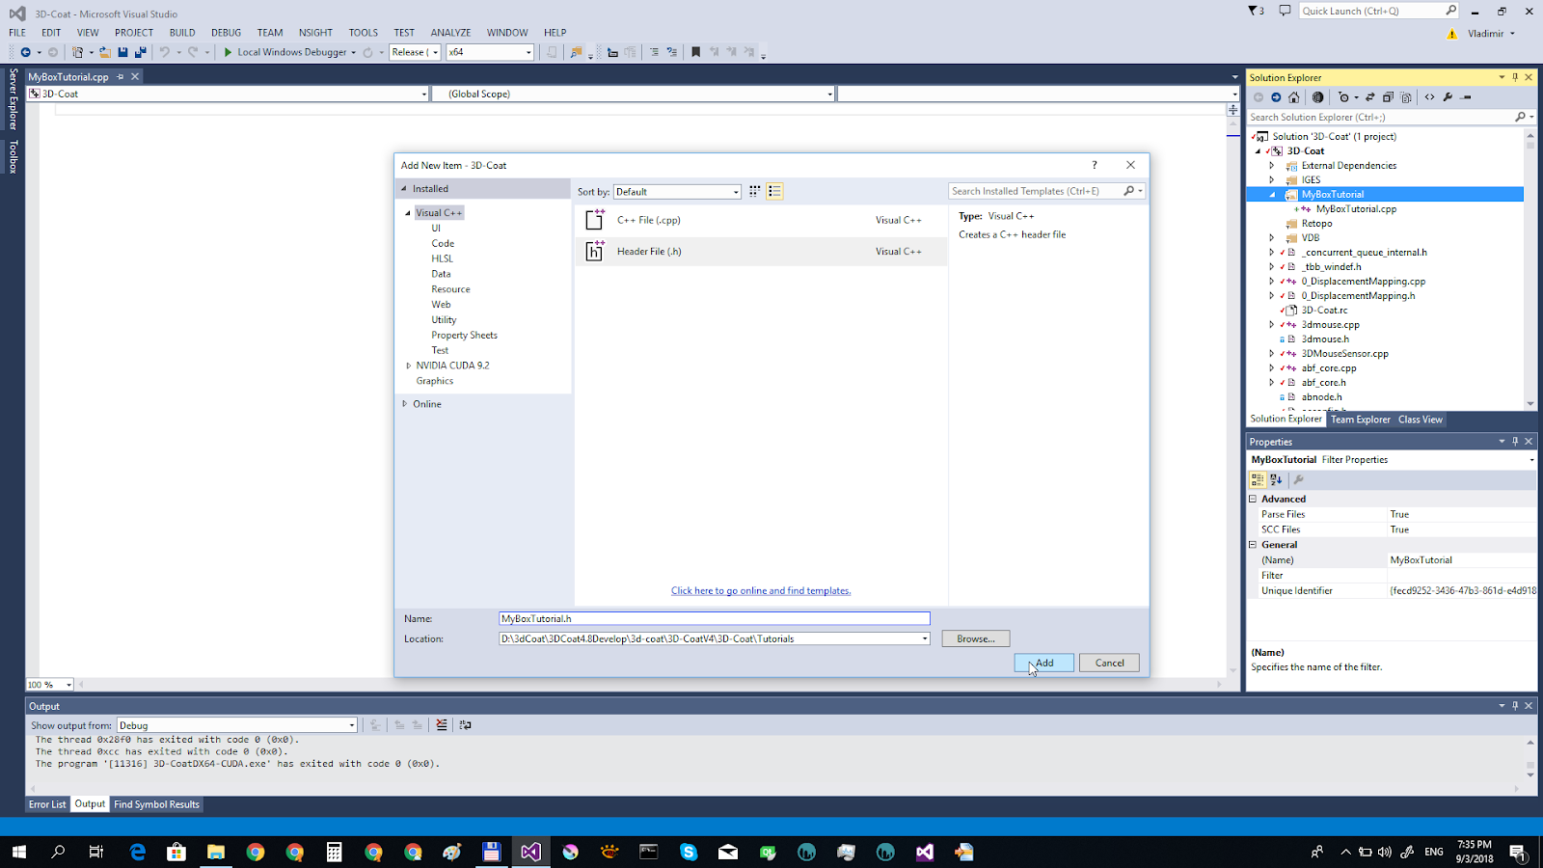The image size is (1543, 868).
Task: Click the Browse... button
Action: coord(975,638)
